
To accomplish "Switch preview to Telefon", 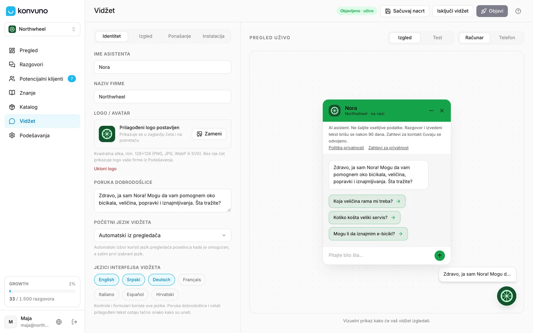I will coord(507,38).
